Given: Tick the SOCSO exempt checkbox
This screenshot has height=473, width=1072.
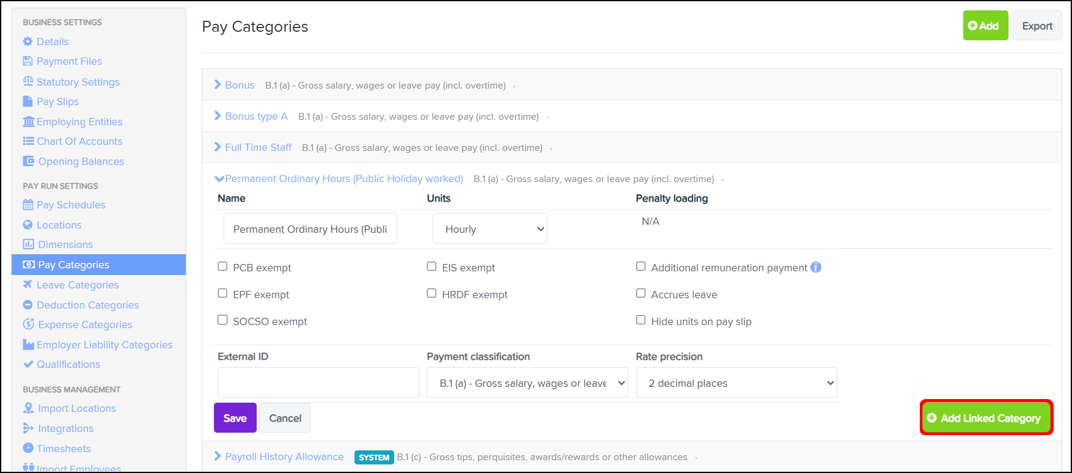Looking at the screenshot, I should [223, 320].
